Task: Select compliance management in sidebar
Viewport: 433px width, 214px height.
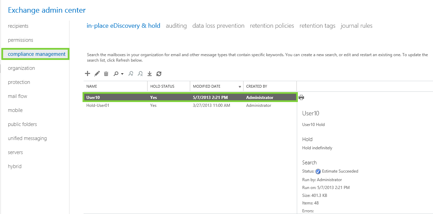Action: (36, 54)
